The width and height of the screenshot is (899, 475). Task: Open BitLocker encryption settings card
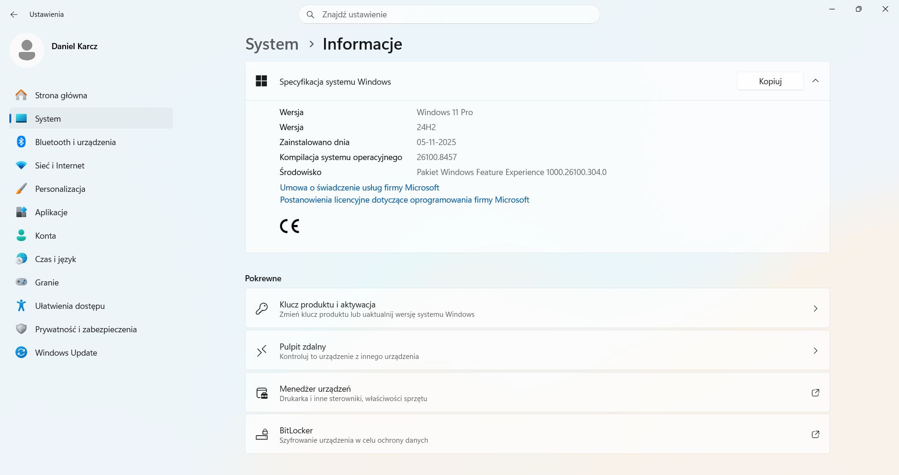[537, 434]
